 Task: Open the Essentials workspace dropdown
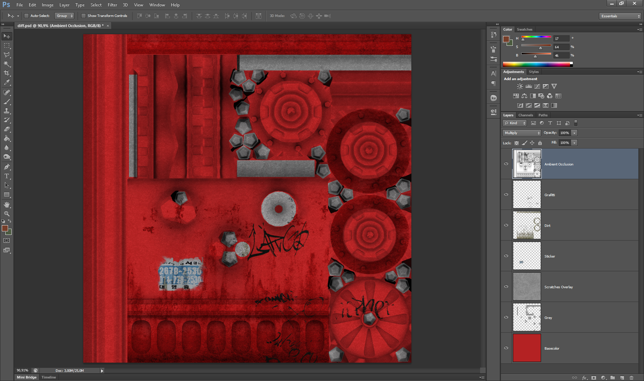pyautogui.click(x=620, y=16)
